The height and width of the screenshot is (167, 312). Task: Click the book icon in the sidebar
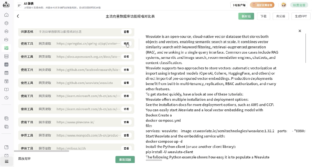(x=6, y=90)
